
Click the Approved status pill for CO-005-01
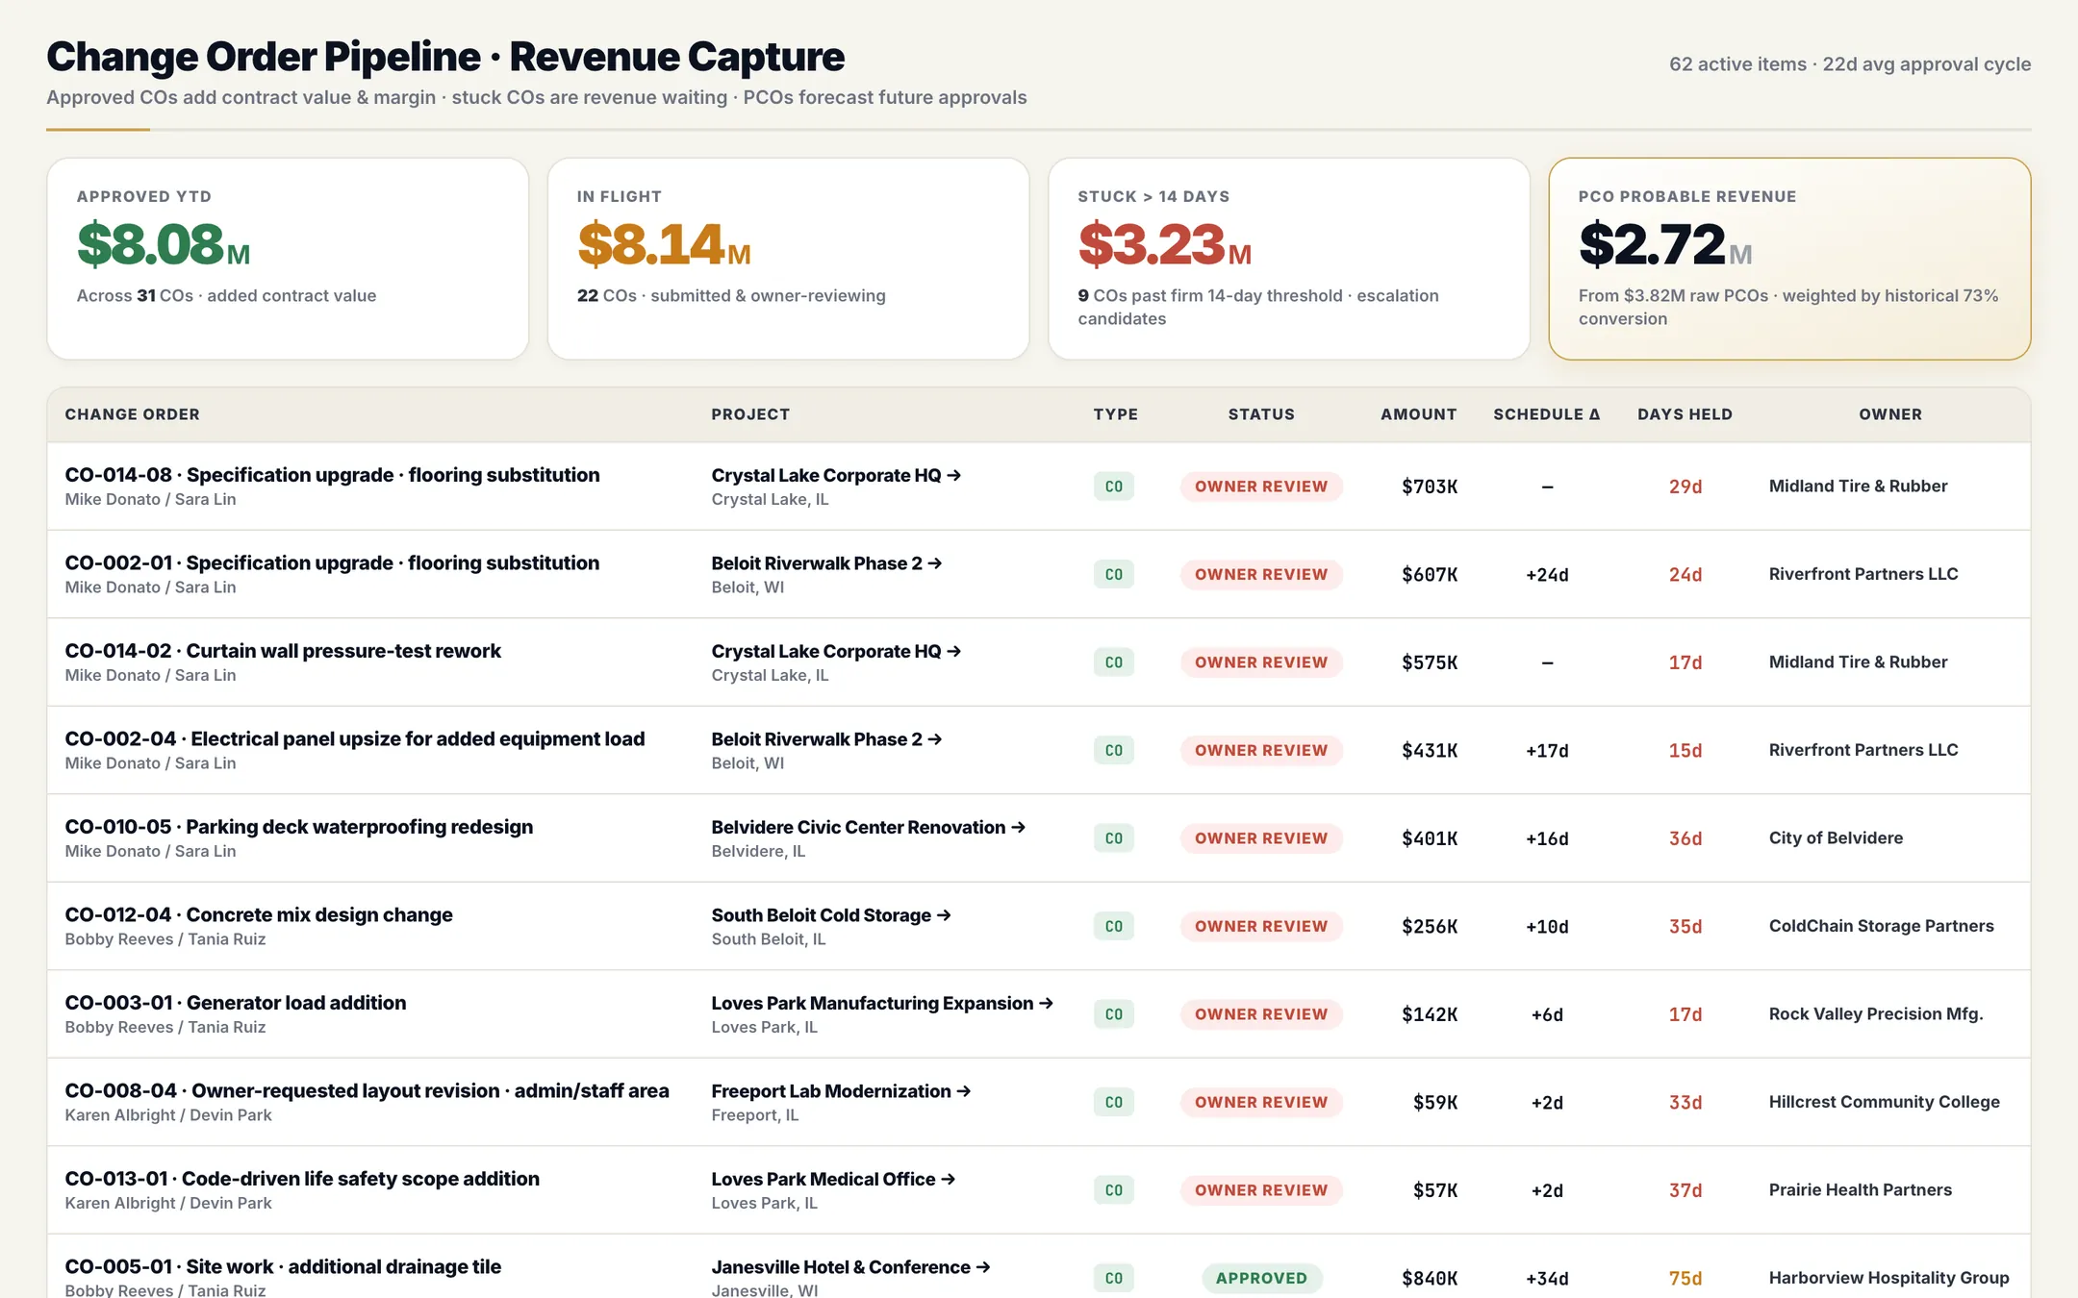click(x=1261, y=1278)
